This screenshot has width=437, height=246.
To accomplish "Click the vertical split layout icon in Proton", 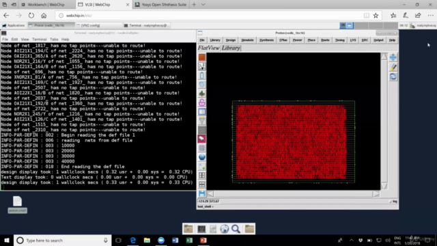I will (x=202, y=175).
